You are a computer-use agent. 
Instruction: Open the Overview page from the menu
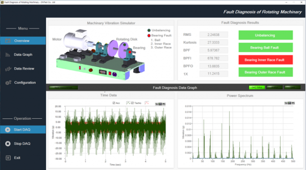[23, 40]
